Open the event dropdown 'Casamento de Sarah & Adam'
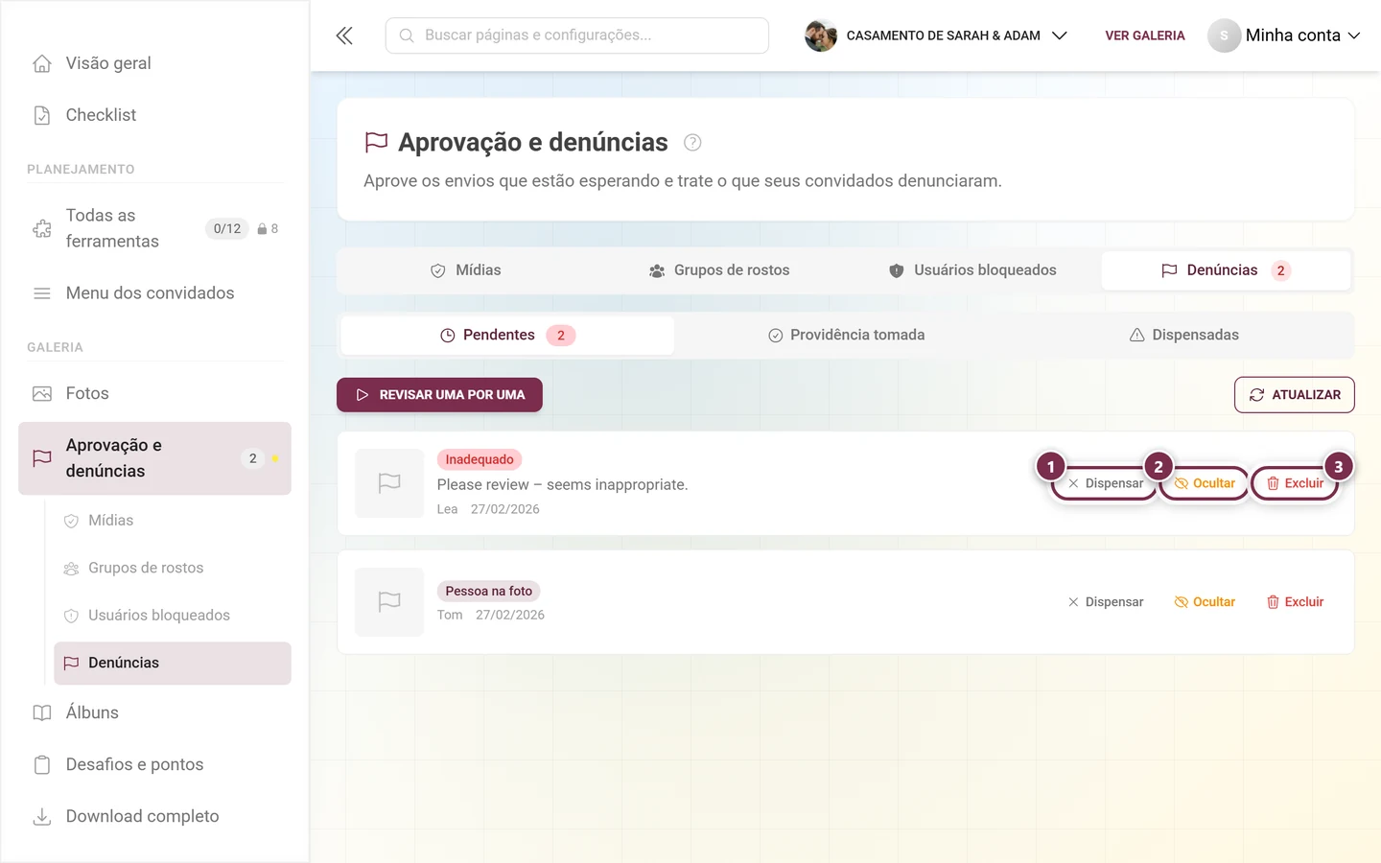This screenshot has height=863, width=1381. pos(936,35)
